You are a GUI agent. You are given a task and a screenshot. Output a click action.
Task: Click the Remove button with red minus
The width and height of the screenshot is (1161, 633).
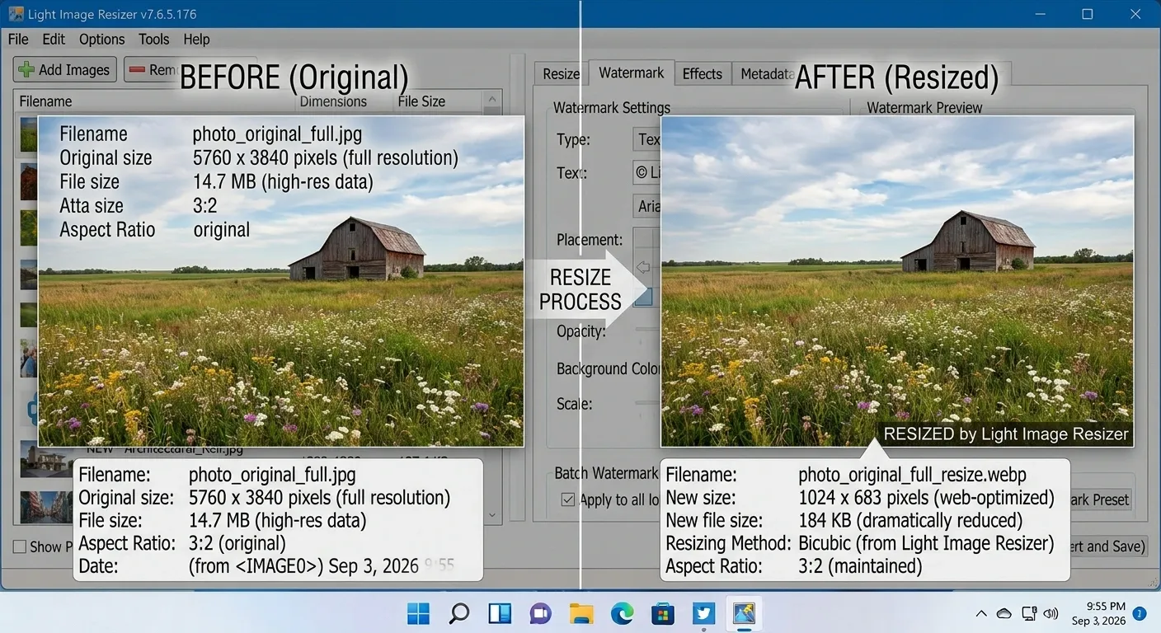click(x=151, y=70)
